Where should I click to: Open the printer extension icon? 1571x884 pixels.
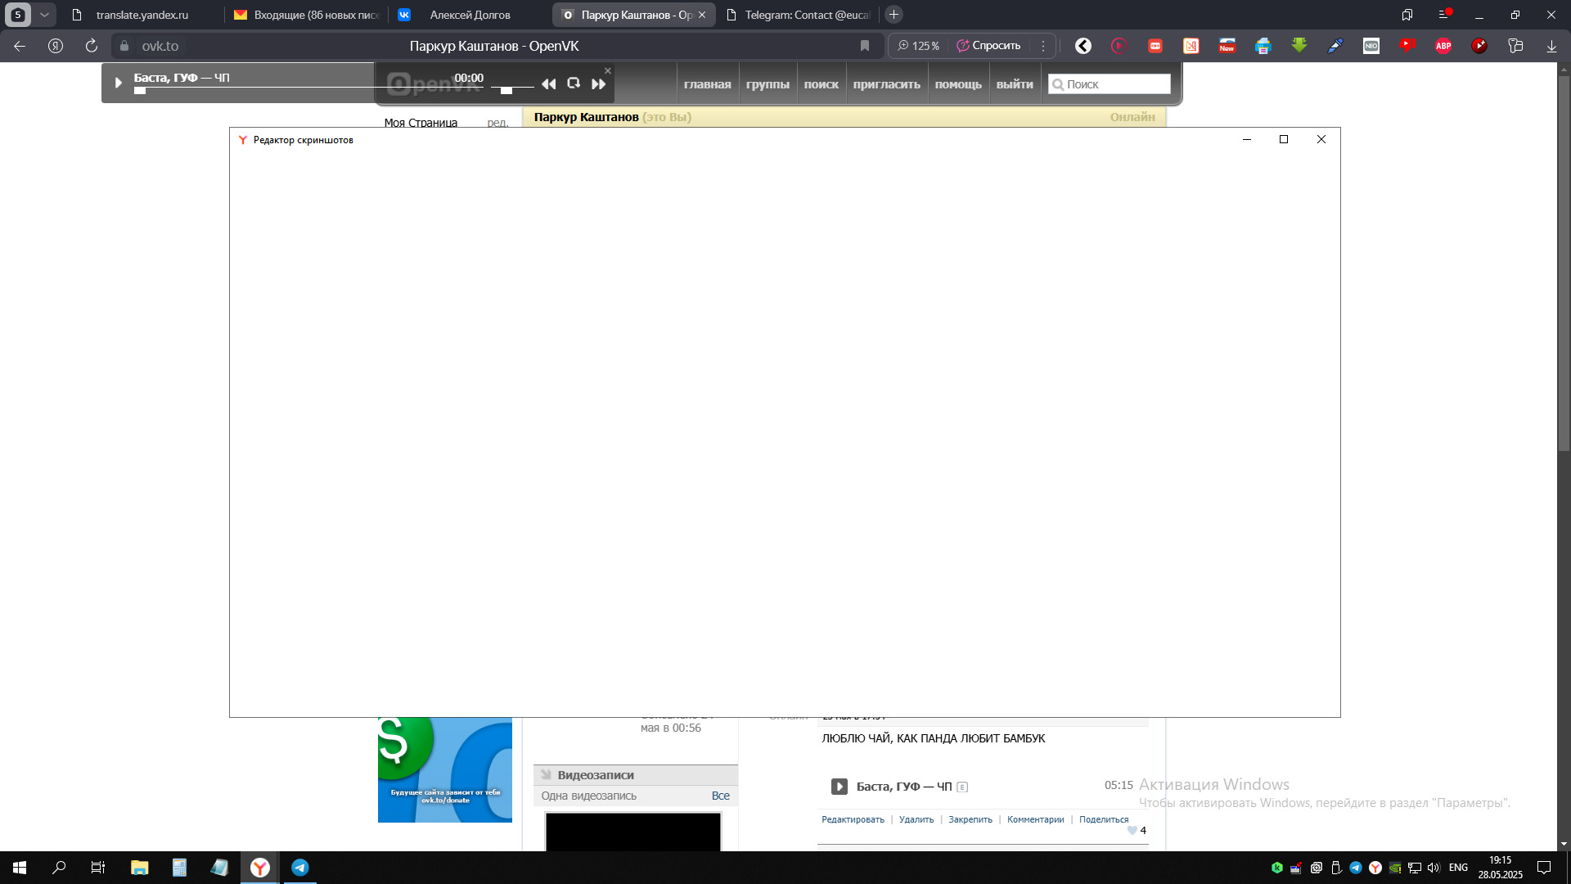click(x=1263, y=46)
